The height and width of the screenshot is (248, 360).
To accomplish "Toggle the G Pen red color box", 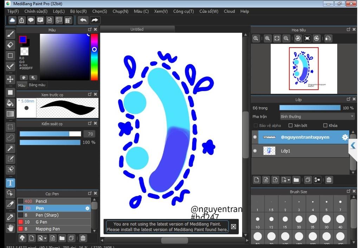I will click(21, 222).
